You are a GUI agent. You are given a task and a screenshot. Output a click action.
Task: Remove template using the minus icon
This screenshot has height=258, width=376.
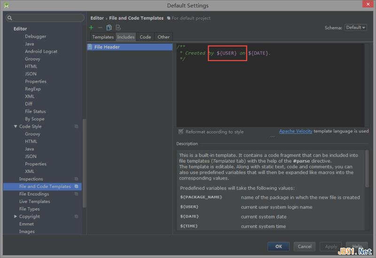coord(100,28)
